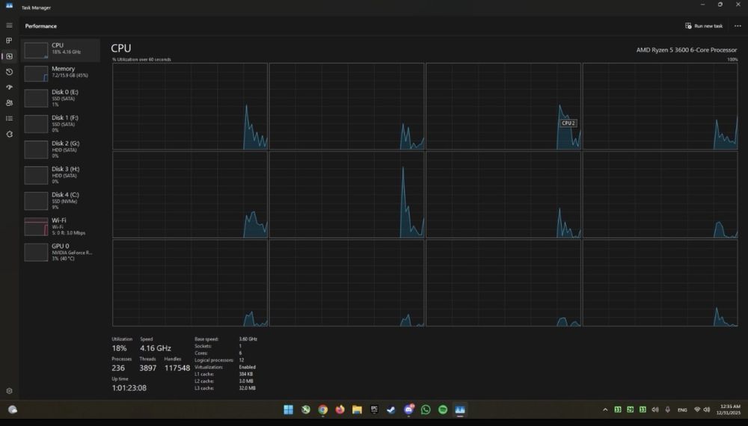Click the AMD Ryzen 5 3600 processor name
Image resolution: width=748 pixels, height=426 pixels.
point(687,49)
